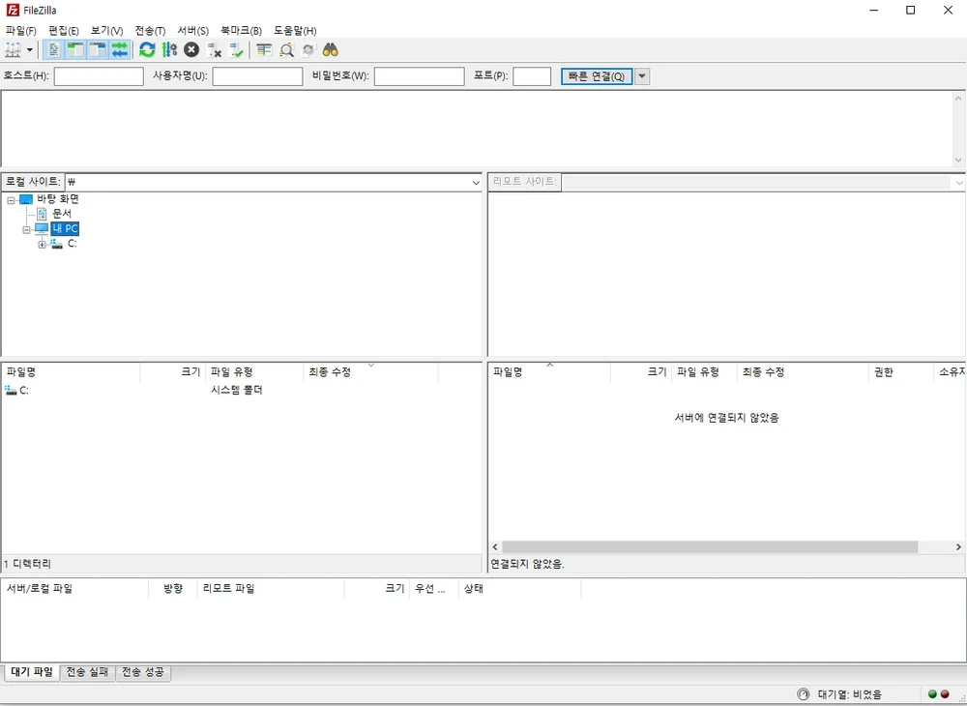967x706 pixels.
Task: Select C: drive in local tree
Action: point(73,244)
